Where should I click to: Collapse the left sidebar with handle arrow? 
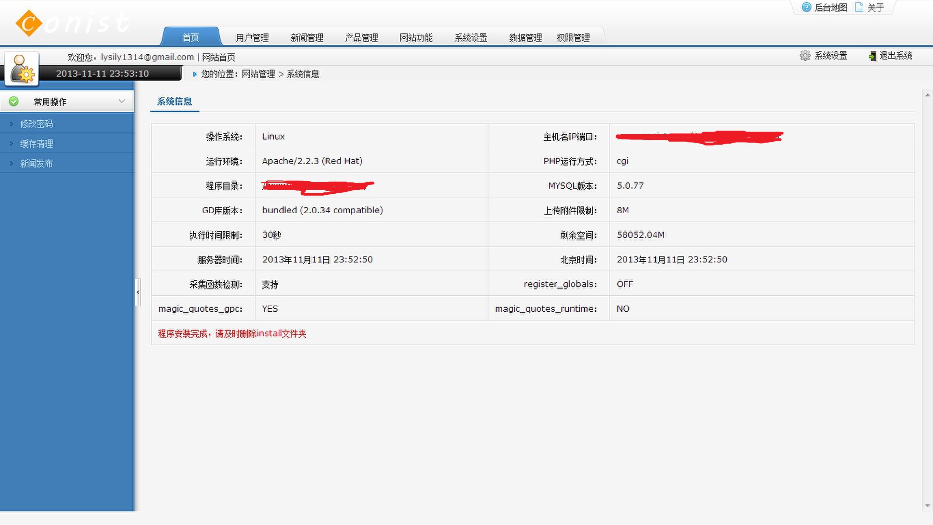(138, 292)
